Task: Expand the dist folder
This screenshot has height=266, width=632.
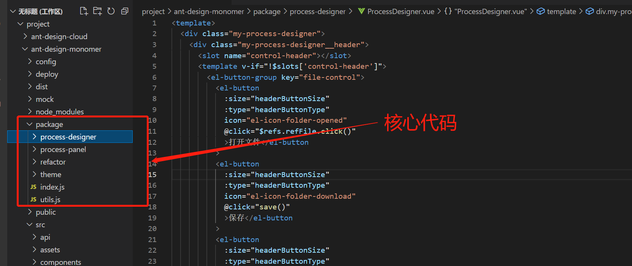Action: pos(30,87)
